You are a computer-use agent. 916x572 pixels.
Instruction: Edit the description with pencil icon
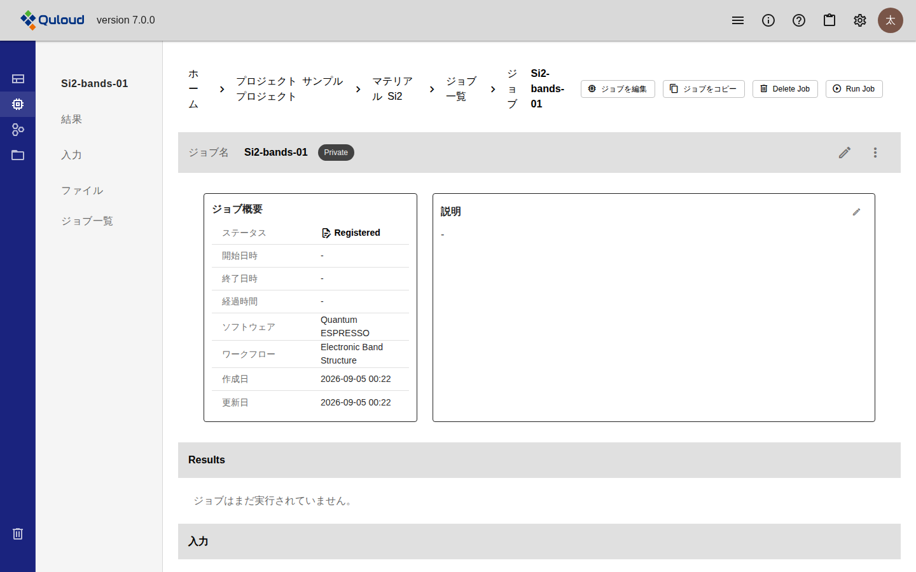click(x=856, y=212)
